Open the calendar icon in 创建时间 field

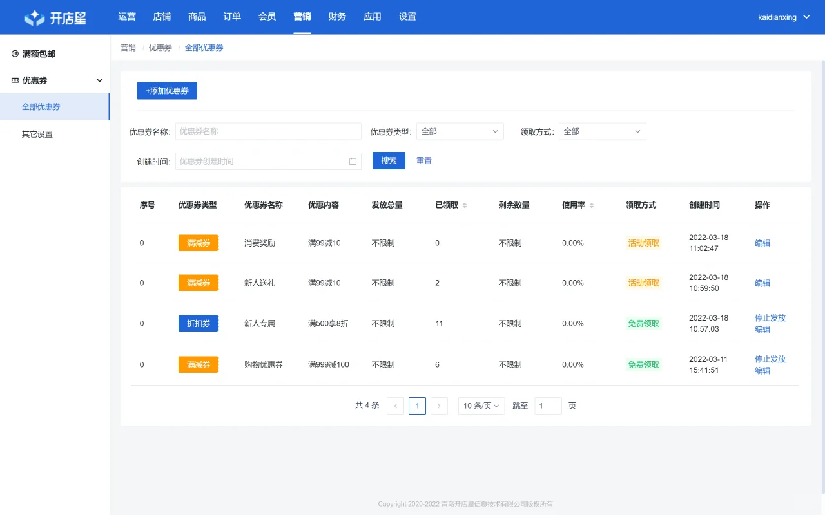[353, 161]
